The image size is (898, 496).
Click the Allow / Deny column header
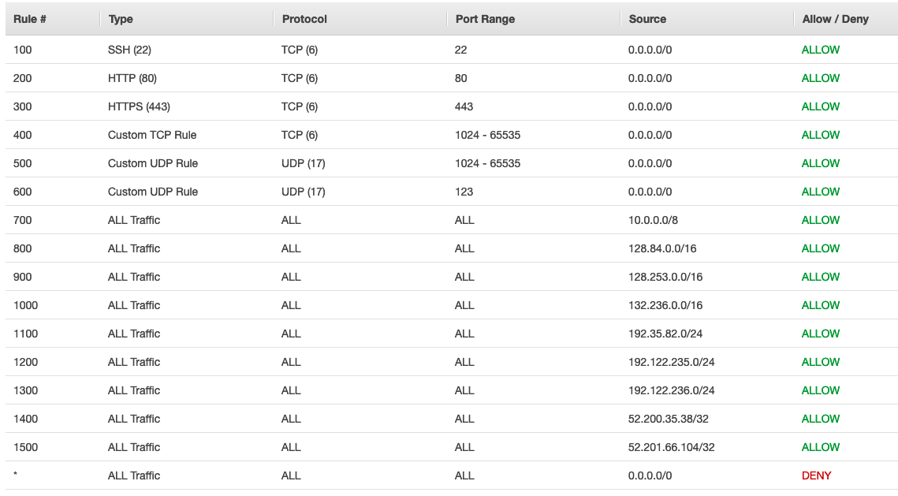[835, 19]
